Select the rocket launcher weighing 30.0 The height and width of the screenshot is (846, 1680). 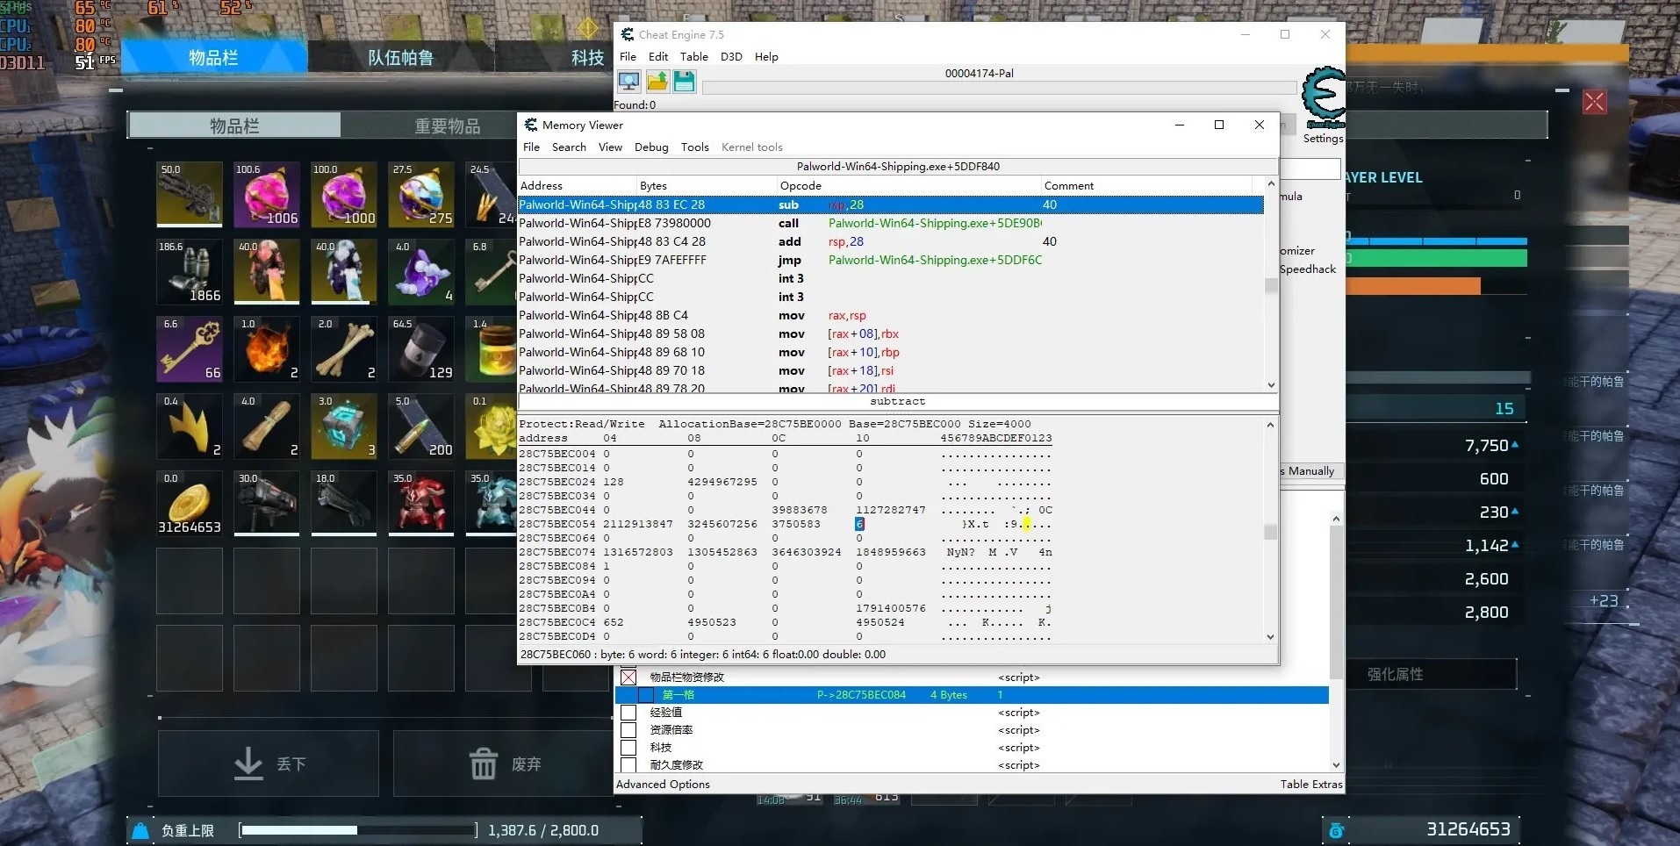[267, 504]
